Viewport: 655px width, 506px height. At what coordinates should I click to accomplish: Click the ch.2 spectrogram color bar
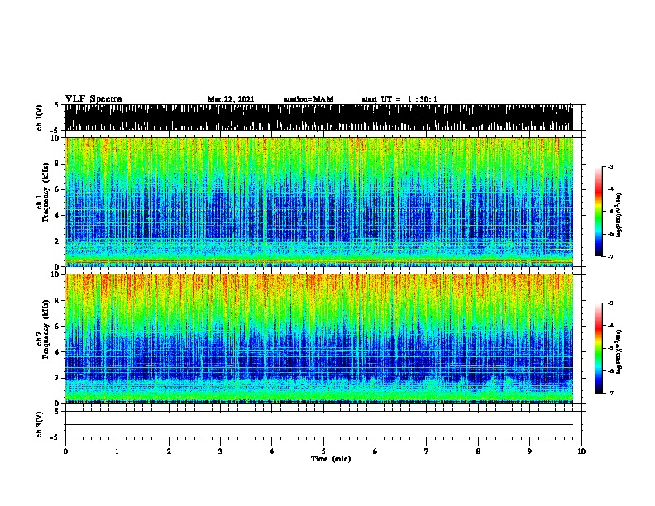599,348
